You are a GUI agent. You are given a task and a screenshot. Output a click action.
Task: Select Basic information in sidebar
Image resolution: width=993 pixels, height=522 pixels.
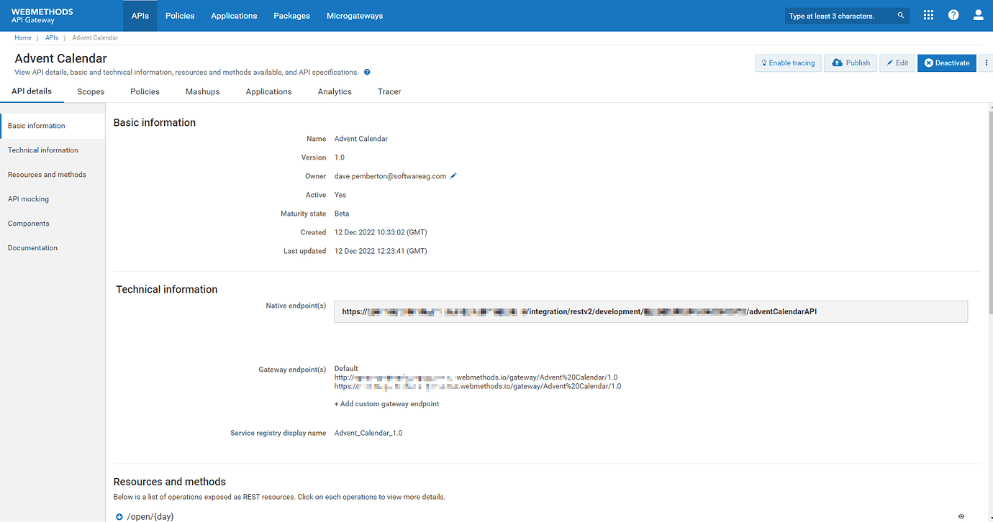[x=53, y=126]
